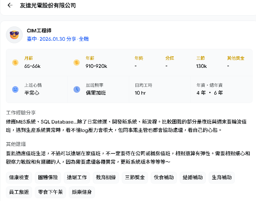Click the 年薪 label
The image size is (256, 201).
pyautogui.click(x=90, y=58)
